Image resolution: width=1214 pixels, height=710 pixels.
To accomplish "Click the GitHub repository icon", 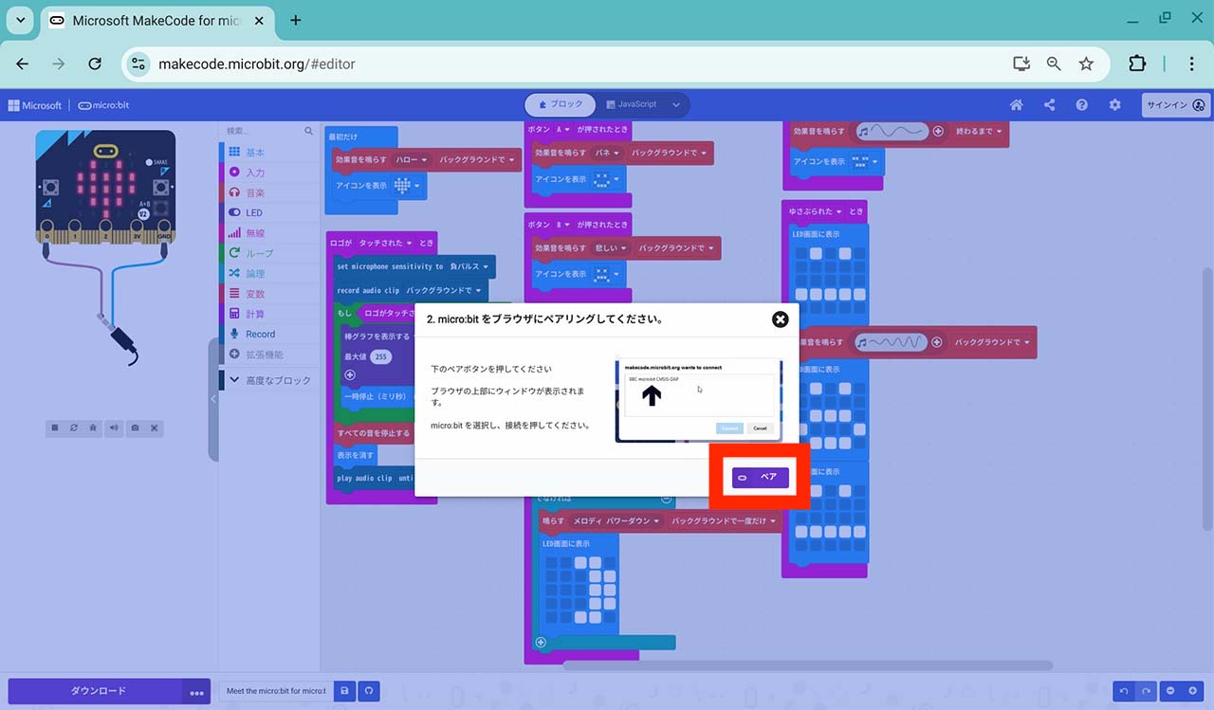I will 369,692.
